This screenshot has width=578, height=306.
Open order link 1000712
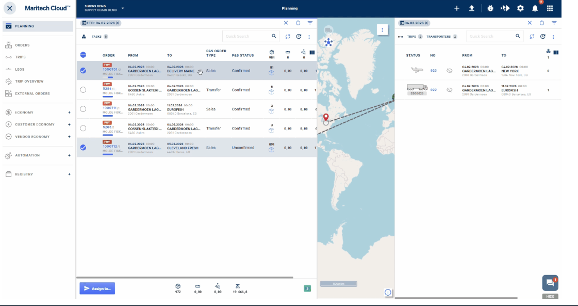point(110,146)
